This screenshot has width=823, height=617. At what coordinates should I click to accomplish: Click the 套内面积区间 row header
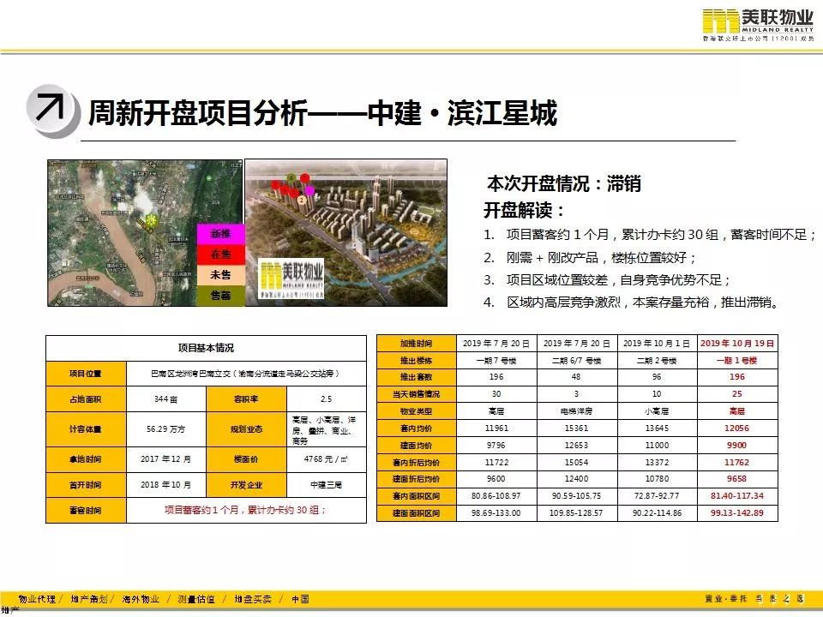pos(417,496)
